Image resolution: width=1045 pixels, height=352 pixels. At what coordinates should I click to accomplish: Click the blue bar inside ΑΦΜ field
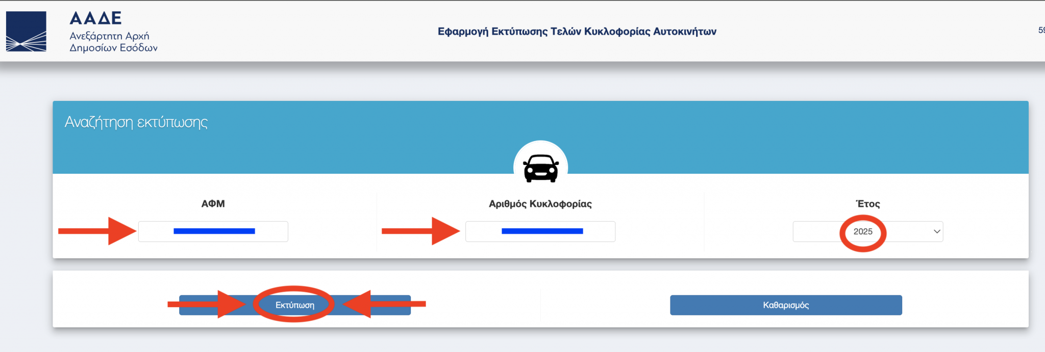click(x=214, y=231)
